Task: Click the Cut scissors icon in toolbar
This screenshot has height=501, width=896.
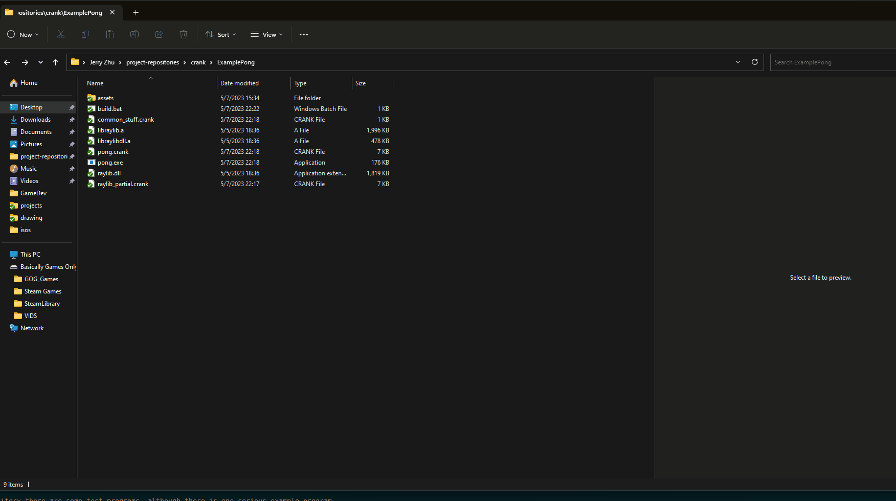Action: [x=61, y=34]
